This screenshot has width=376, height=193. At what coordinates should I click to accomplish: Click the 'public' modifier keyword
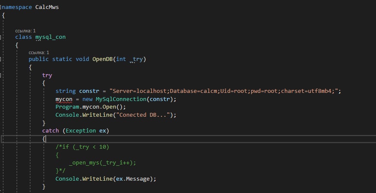38,59
